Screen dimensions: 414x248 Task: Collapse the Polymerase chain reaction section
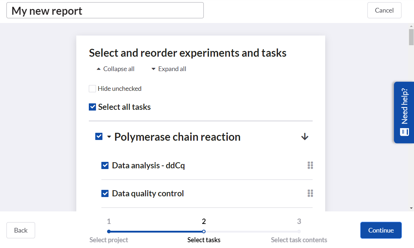[109, 137]
